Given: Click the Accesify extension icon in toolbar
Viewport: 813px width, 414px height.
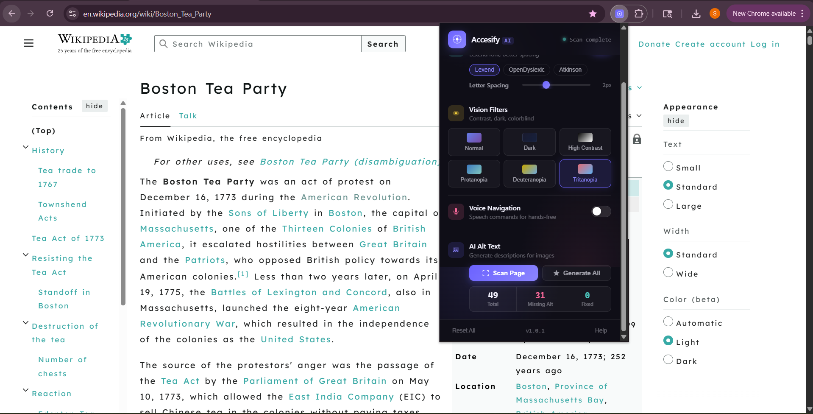Looking at the screenshot, I should point(619,14).
